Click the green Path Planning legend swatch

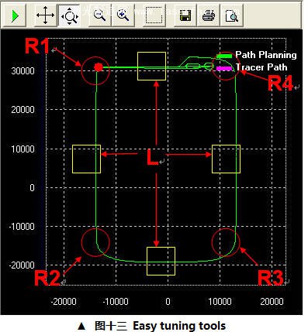click(x=224, y=56)
